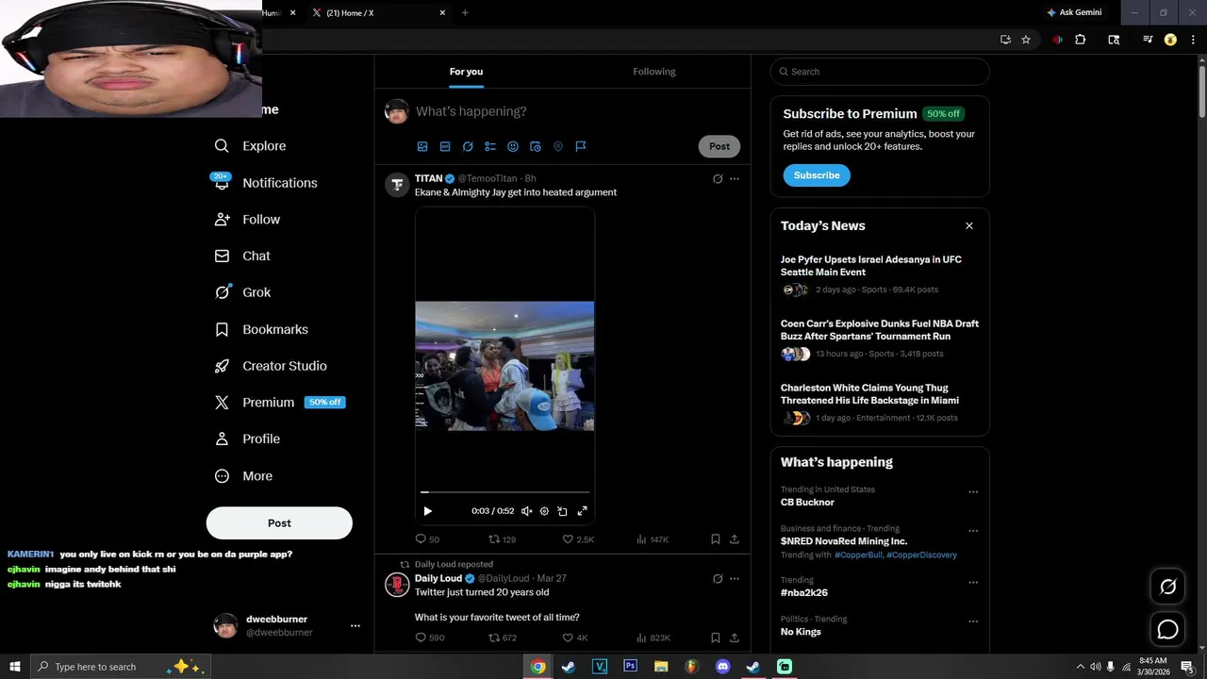1207x679 pixels.
Task: Open Bookmarks in the sidebar
Action: pos(261,329)
